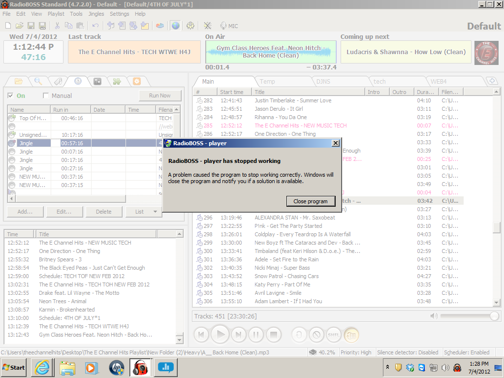Open the file browser folder tab
Screen dimensions: 504x378
(18, 81)
